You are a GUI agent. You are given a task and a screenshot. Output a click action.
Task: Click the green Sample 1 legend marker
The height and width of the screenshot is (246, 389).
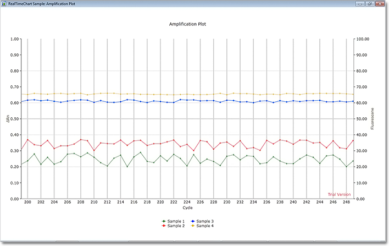coord(163,221)
